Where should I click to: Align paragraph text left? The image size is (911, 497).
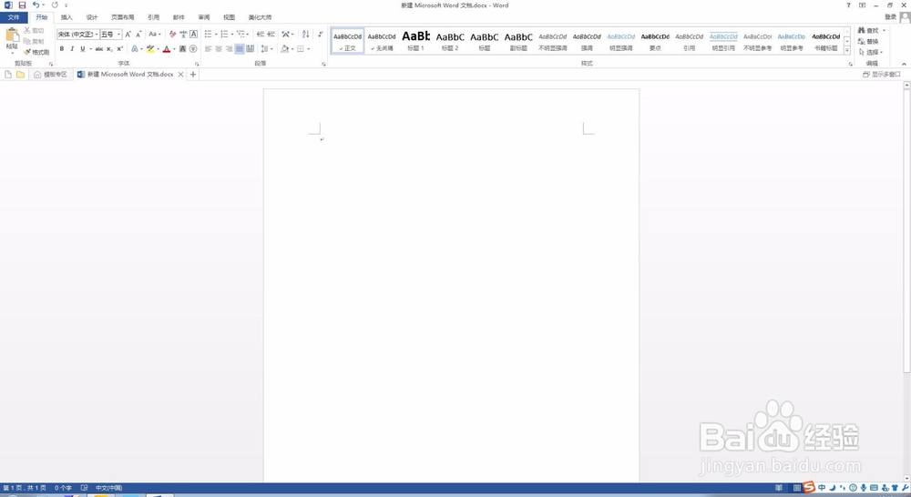(x=208, y=49)
